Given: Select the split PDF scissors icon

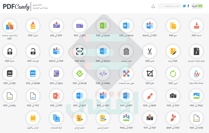Looking at the screenshot, I should (150, 51).
